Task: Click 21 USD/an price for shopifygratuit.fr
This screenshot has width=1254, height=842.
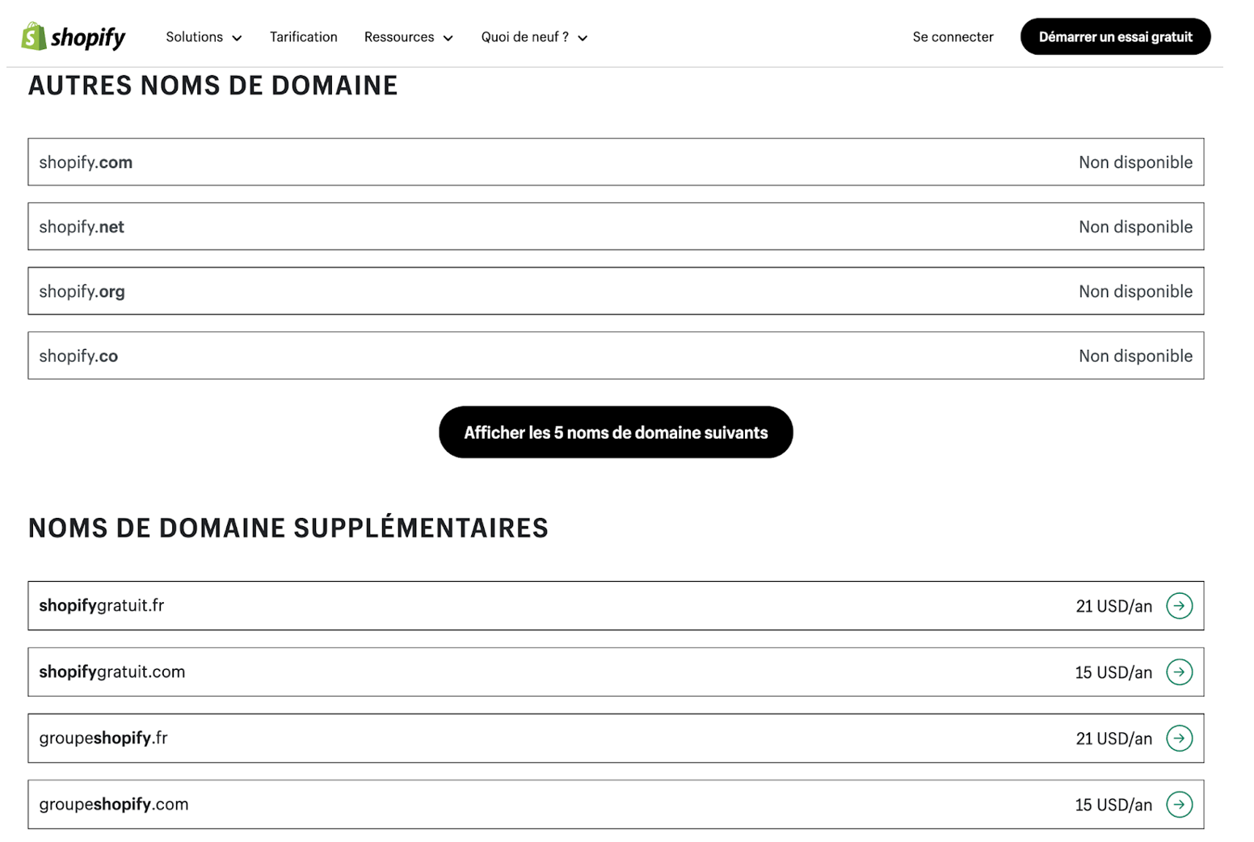Action: tap(1113, 607)
